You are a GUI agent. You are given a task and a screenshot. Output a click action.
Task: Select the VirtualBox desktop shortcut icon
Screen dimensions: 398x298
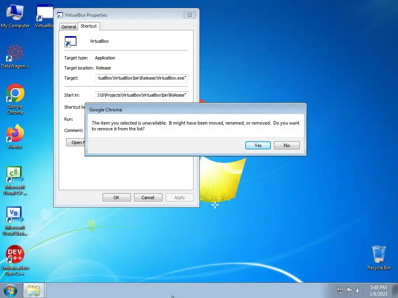coord(44,16)
